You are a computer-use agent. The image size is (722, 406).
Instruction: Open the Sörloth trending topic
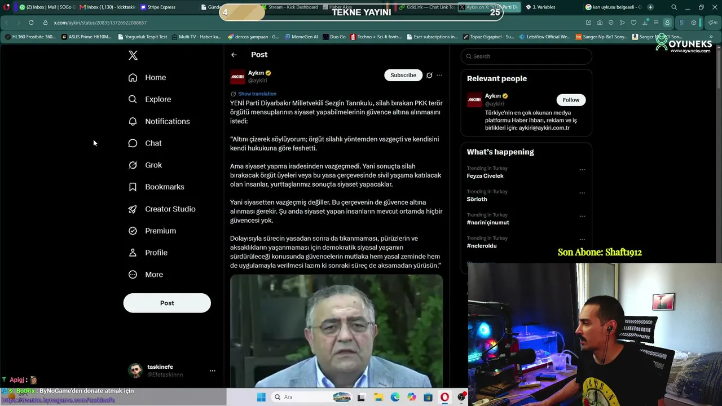[477, 199]
